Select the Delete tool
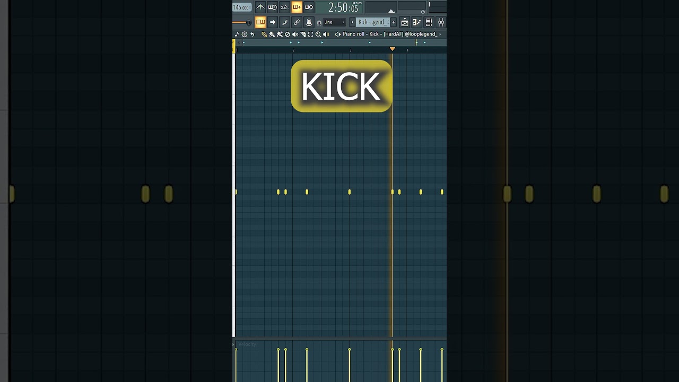 pos(288,34)
